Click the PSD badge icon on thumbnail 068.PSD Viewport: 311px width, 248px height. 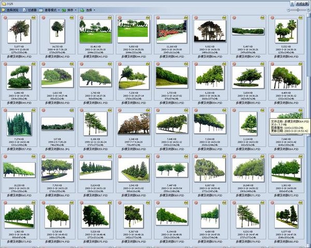[x=148, y=157]
